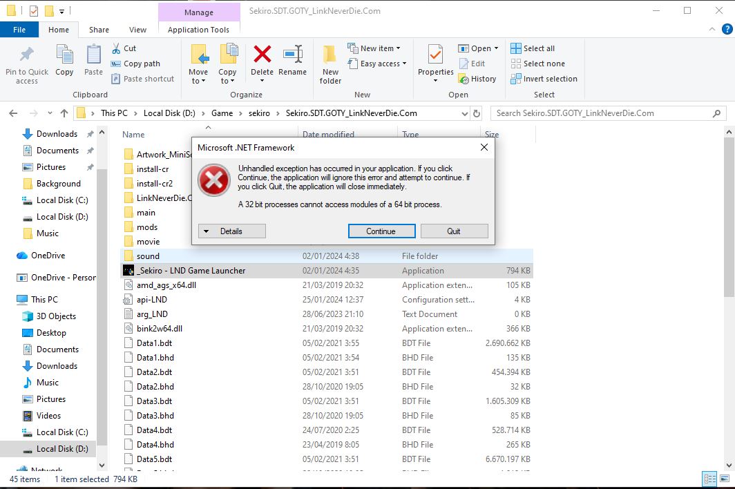Select OneDrive in navigation pane

coord(48,255)
